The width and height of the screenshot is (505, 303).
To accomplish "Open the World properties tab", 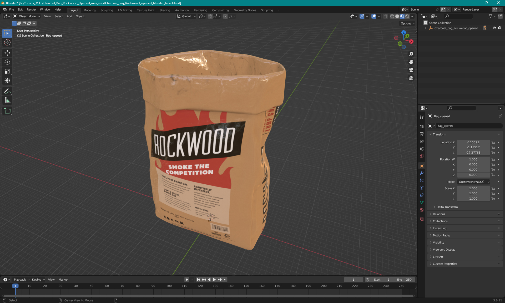I will tap(422, 156).
